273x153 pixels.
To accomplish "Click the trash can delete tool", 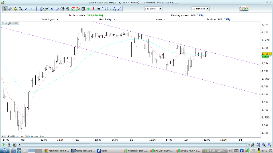I will coord(68,9).
